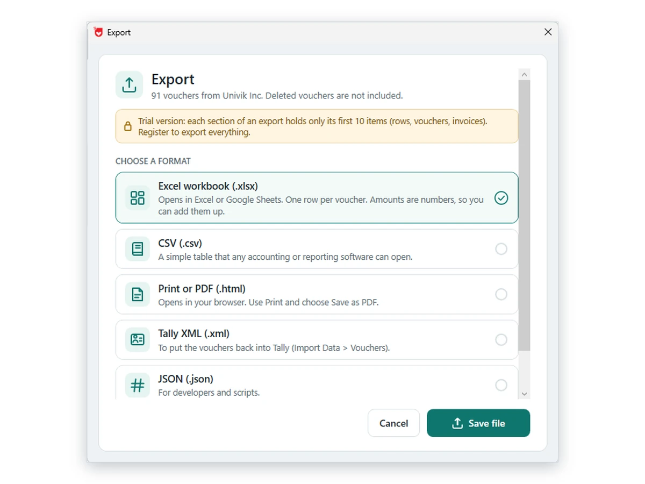Click the 'Save as PDF' description line
The width and height of the screenshot is (645, 484).
coord(268,302)
